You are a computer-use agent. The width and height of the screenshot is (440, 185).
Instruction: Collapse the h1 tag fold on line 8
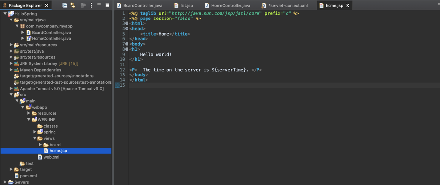click(127, 49)
